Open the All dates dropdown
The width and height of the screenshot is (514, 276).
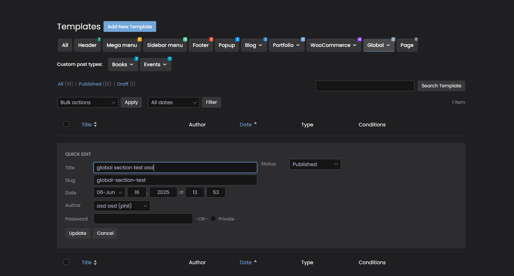(x=174, y=102)
